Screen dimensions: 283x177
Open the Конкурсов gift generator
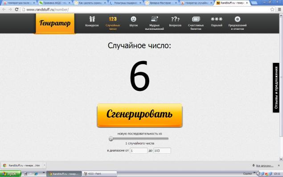92,22
